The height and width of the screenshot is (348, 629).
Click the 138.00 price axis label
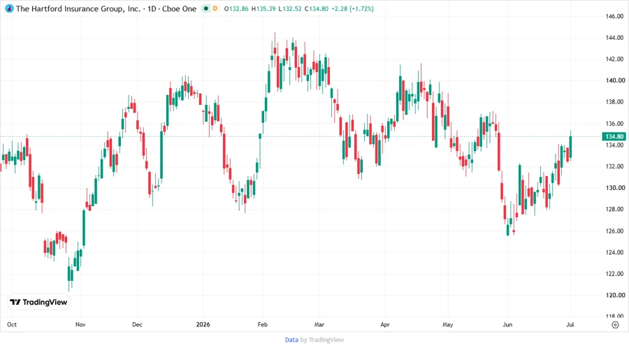[x=615, y=102]
